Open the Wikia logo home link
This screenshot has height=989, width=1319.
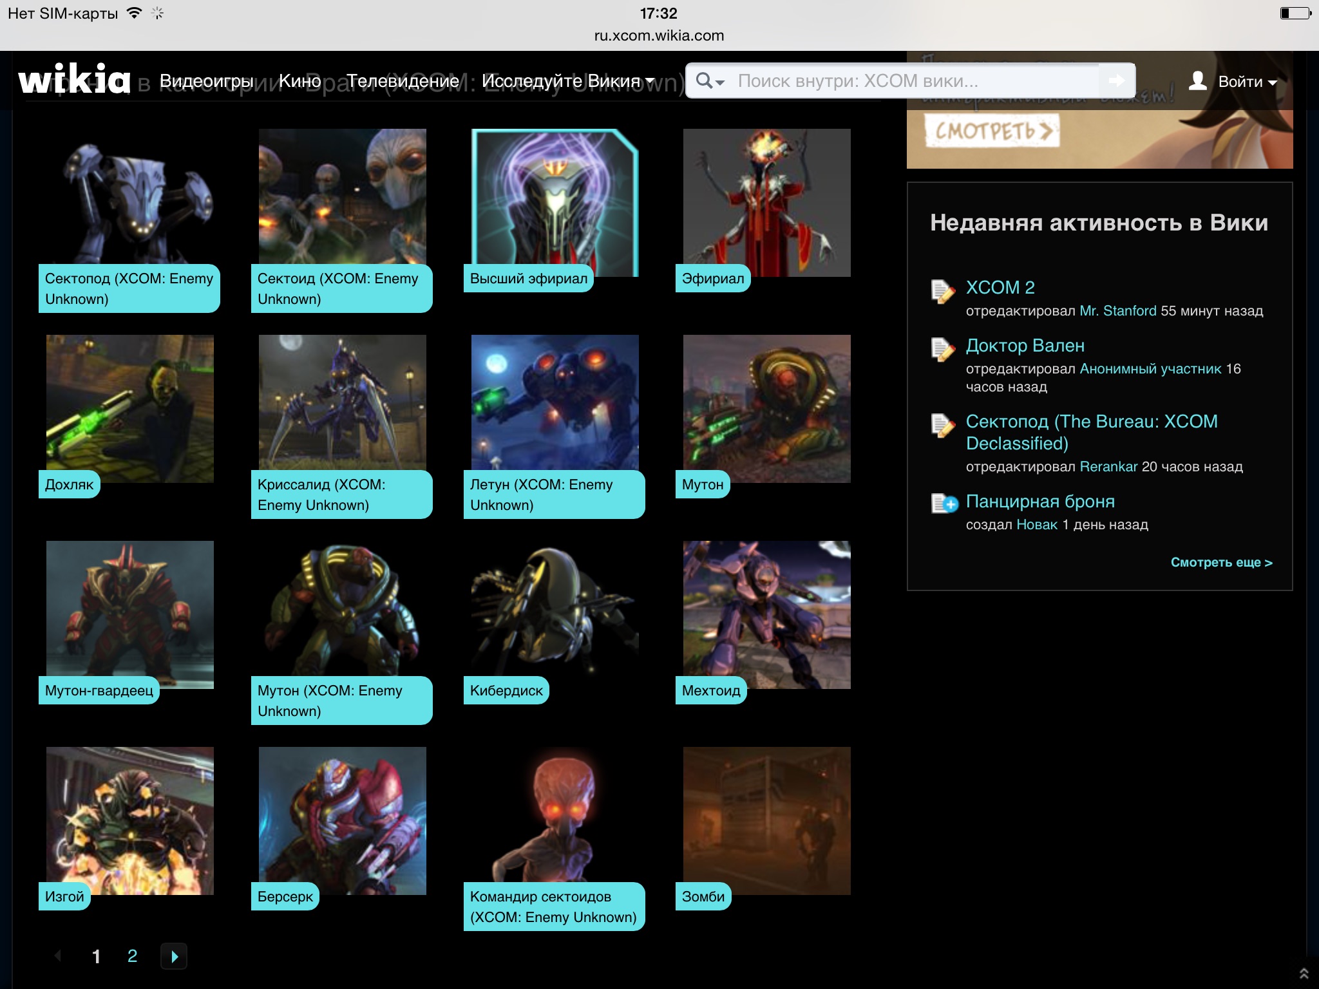tap(74, 80)
